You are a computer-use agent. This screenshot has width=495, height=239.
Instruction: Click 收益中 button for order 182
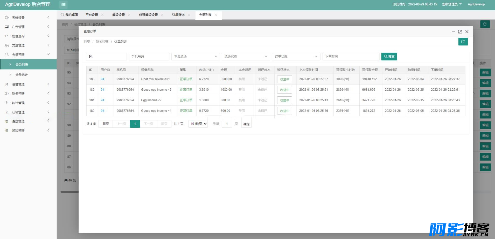[284, 90]
